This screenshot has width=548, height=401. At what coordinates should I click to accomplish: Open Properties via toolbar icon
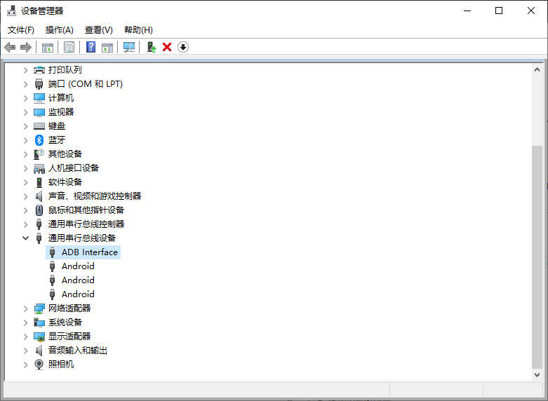(x=69, y=47)
